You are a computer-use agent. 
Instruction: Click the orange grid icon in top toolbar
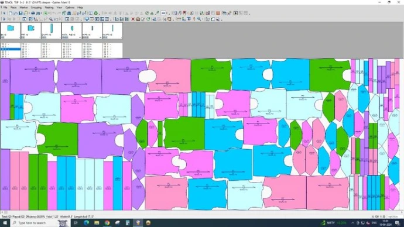(218, 13)
